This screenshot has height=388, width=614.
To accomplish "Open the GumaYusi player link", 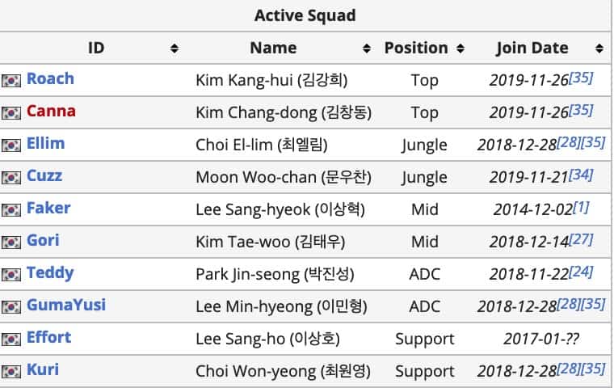I will tap(66, 305).
